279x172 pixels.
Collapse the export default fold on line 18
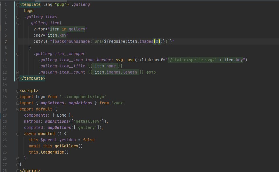pyautogui.click(x=18, y=109)
